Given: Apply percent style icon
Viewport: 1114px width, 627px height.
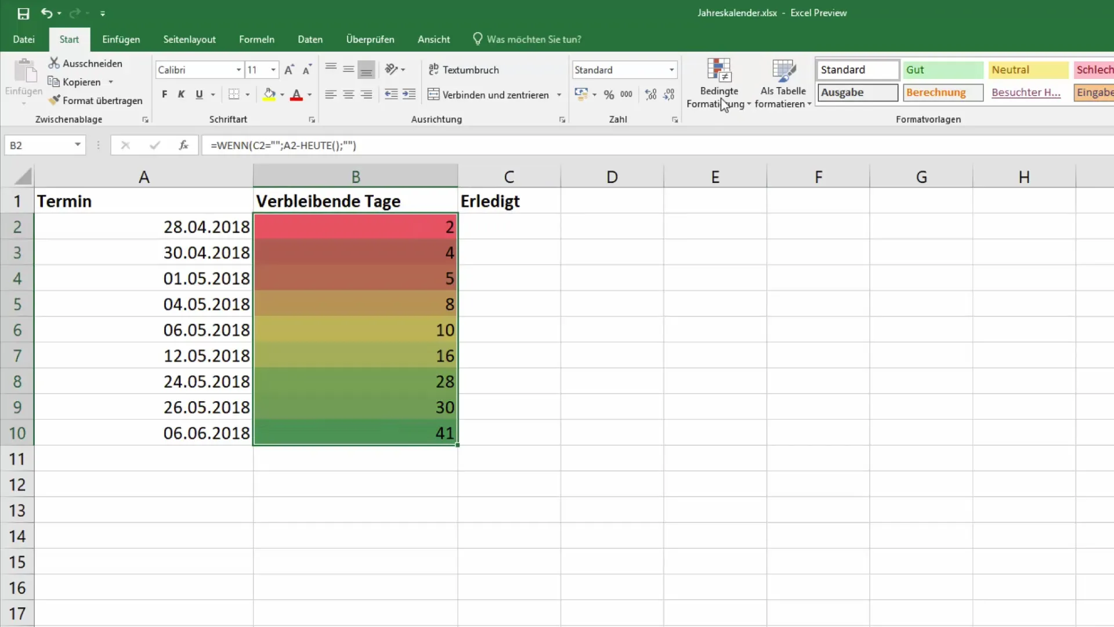Looking at the screenshot, I should tap(609, 95).
